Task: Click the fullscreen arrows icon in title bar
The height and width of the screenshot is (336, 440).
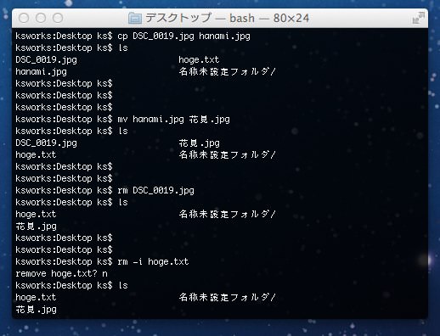Action: click(419, 18)
